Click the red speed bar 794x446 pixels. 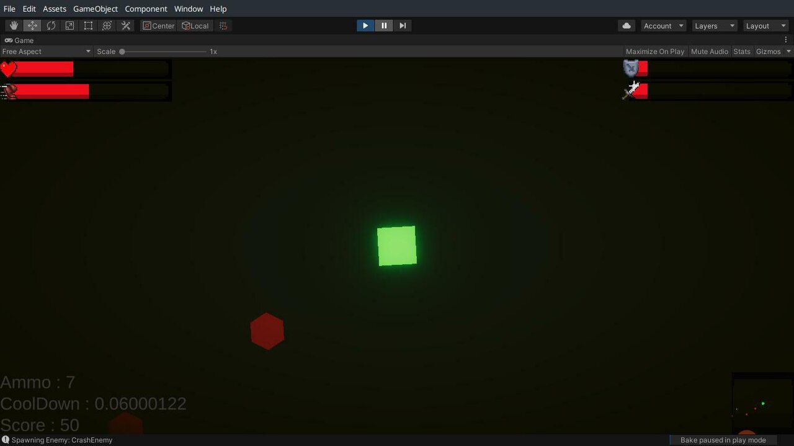(x=52, y=91)
